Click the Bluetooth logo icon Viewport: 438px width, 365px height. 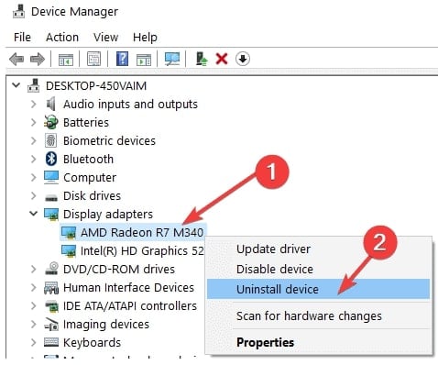51,159
